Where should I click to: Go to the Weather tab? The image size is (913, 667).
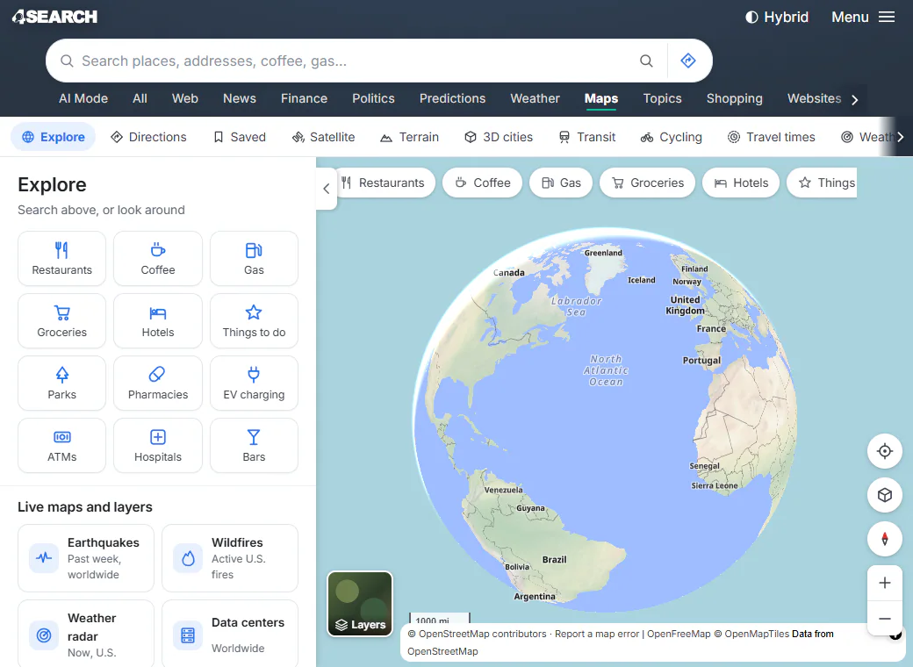(535, 98)
